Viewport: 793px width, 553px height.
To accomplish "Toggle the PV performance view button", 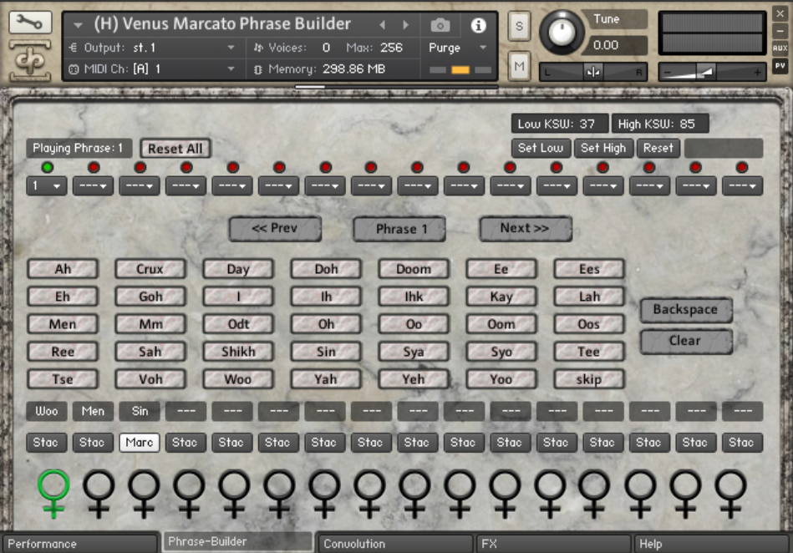I will point(780,66).
